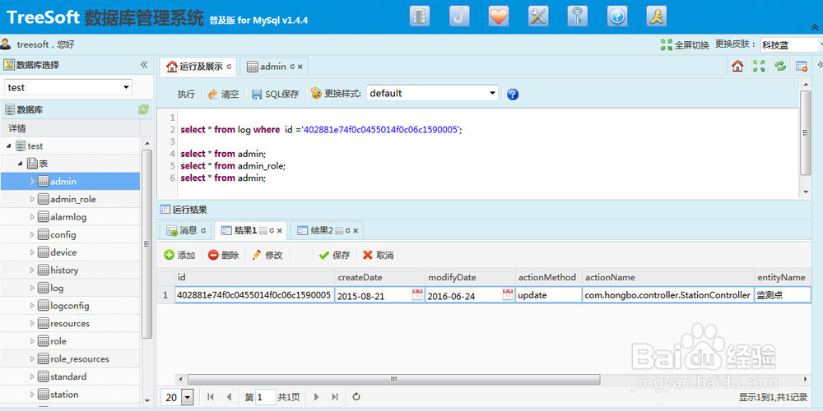Click the table tree vertical scrollbar

(x=147, y=244)
